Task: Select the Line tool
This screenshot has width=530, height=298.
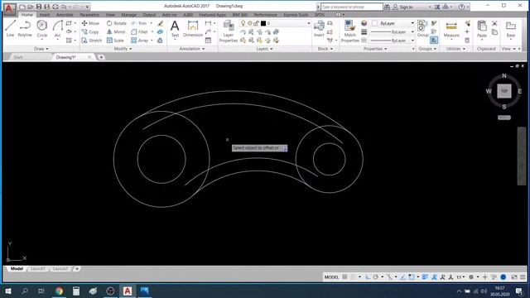Action: (10, 28)
